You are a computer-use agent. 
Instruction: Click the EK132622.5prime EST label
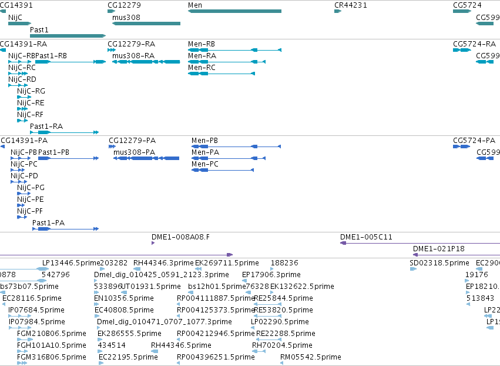click(x=302, y=287)
